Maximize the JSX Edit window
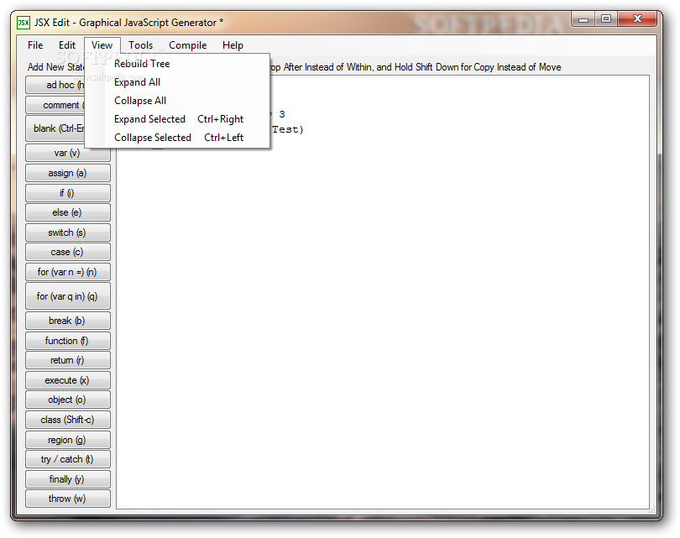Image resolution: width=680 pixels, height=538 pixels. click(606, 19)
